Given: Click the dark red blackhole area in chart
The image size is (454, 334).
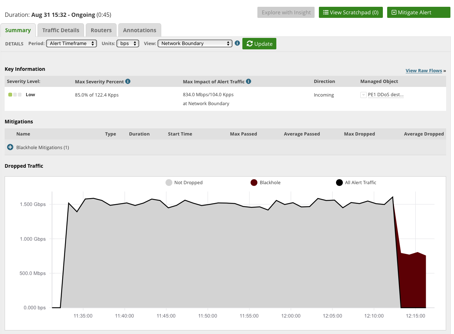Looking at the screenshot, I should point(414,283).
